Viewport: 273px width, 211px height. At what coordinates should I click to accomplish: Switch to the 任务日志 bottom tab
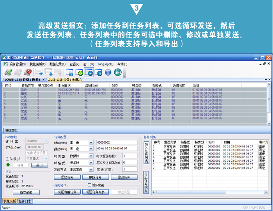tap(25, 201)
